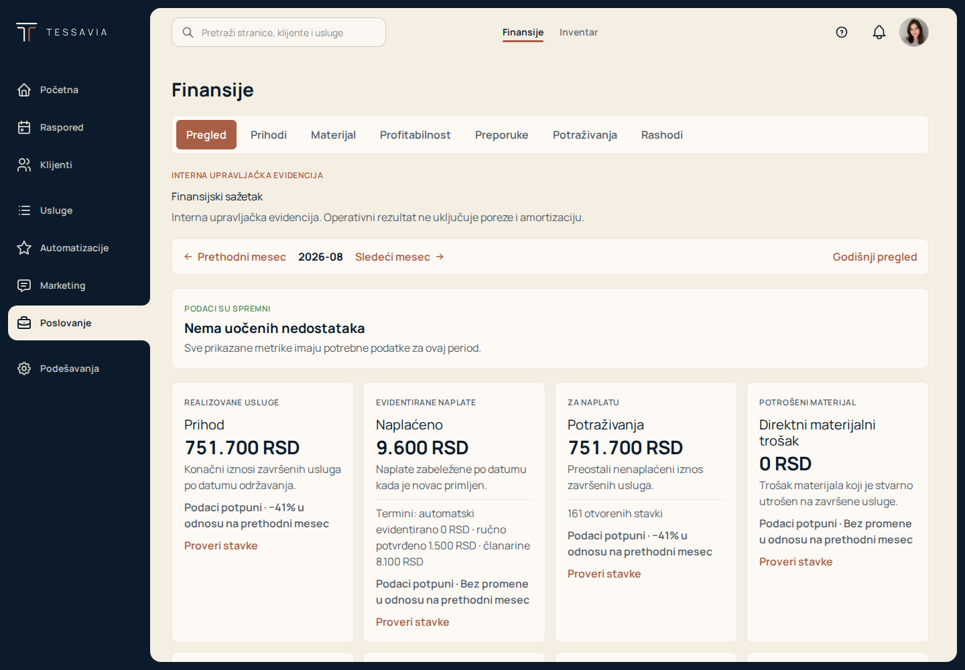Click POTROŠENI MATERIJAL card label

(x=808, y=403)
